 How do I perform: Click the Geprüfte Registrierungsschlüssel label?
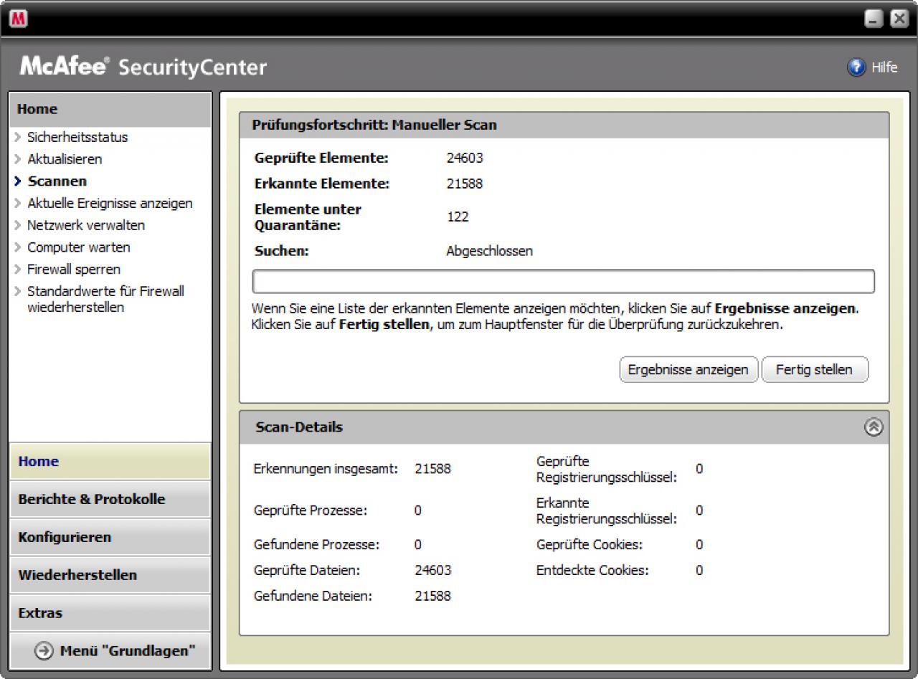click(x=607, y=470)
